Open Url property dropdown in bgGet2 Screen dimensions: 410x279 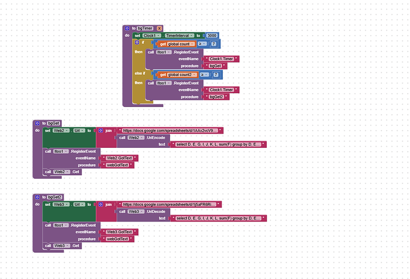click(x=79, y=205)
